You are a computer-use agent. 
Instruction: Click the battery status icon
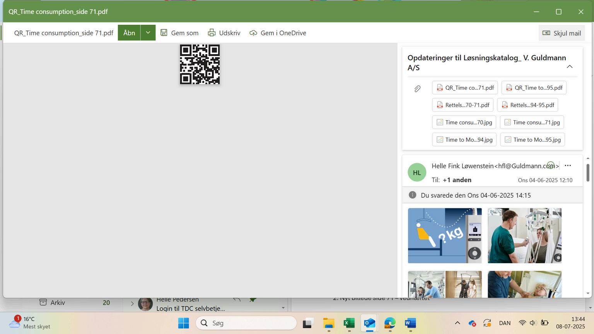point(544,323)
